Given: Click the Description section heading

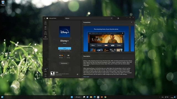Looking at the screenshot, I should (x=87, y=56).
